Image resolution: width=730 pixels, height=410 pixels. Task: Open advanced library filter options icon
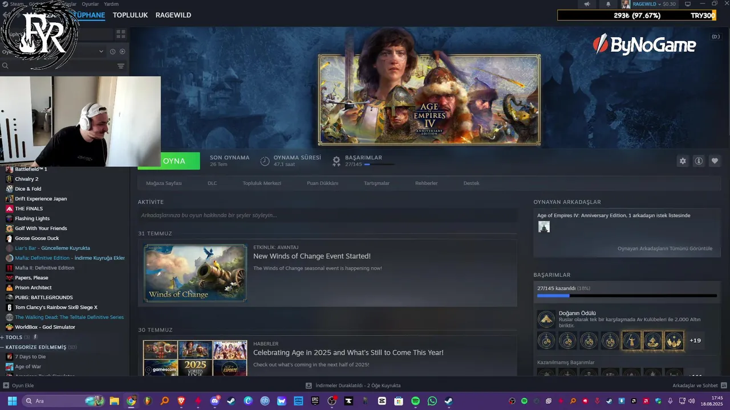(121, 66)
